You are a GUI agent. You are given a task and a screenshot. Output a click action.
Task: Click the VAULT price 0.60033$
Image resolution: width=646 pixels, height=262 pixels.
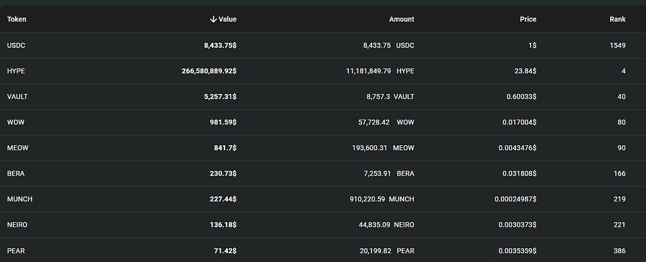point(521,97)
